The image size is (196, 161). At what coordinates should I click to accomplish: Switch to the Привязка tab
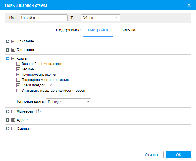[127, 30]
